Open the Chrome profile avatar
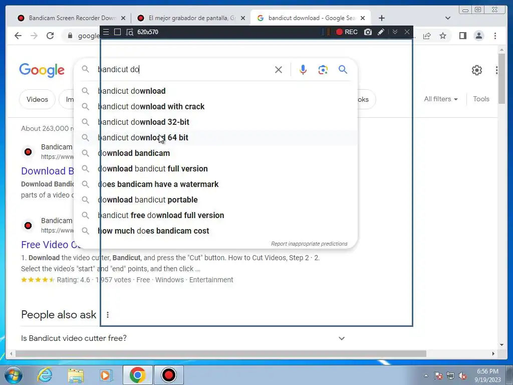The width and height of the screenshot is (513, 385). click(478, 36)
